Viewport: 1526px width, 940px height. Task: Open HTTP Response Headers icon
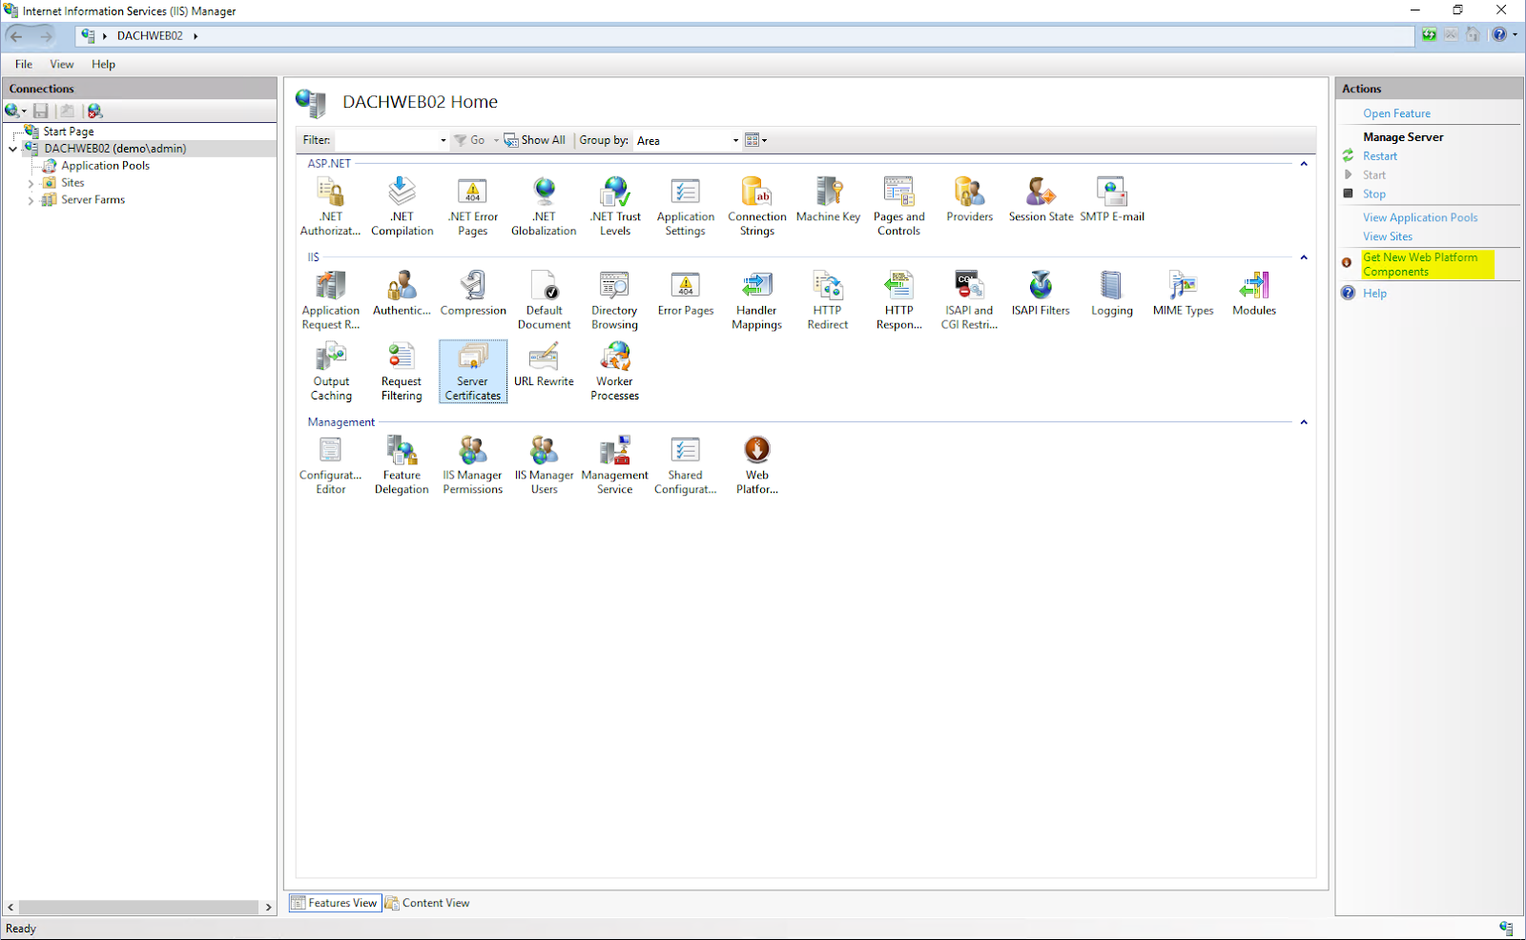pos(898,299)
